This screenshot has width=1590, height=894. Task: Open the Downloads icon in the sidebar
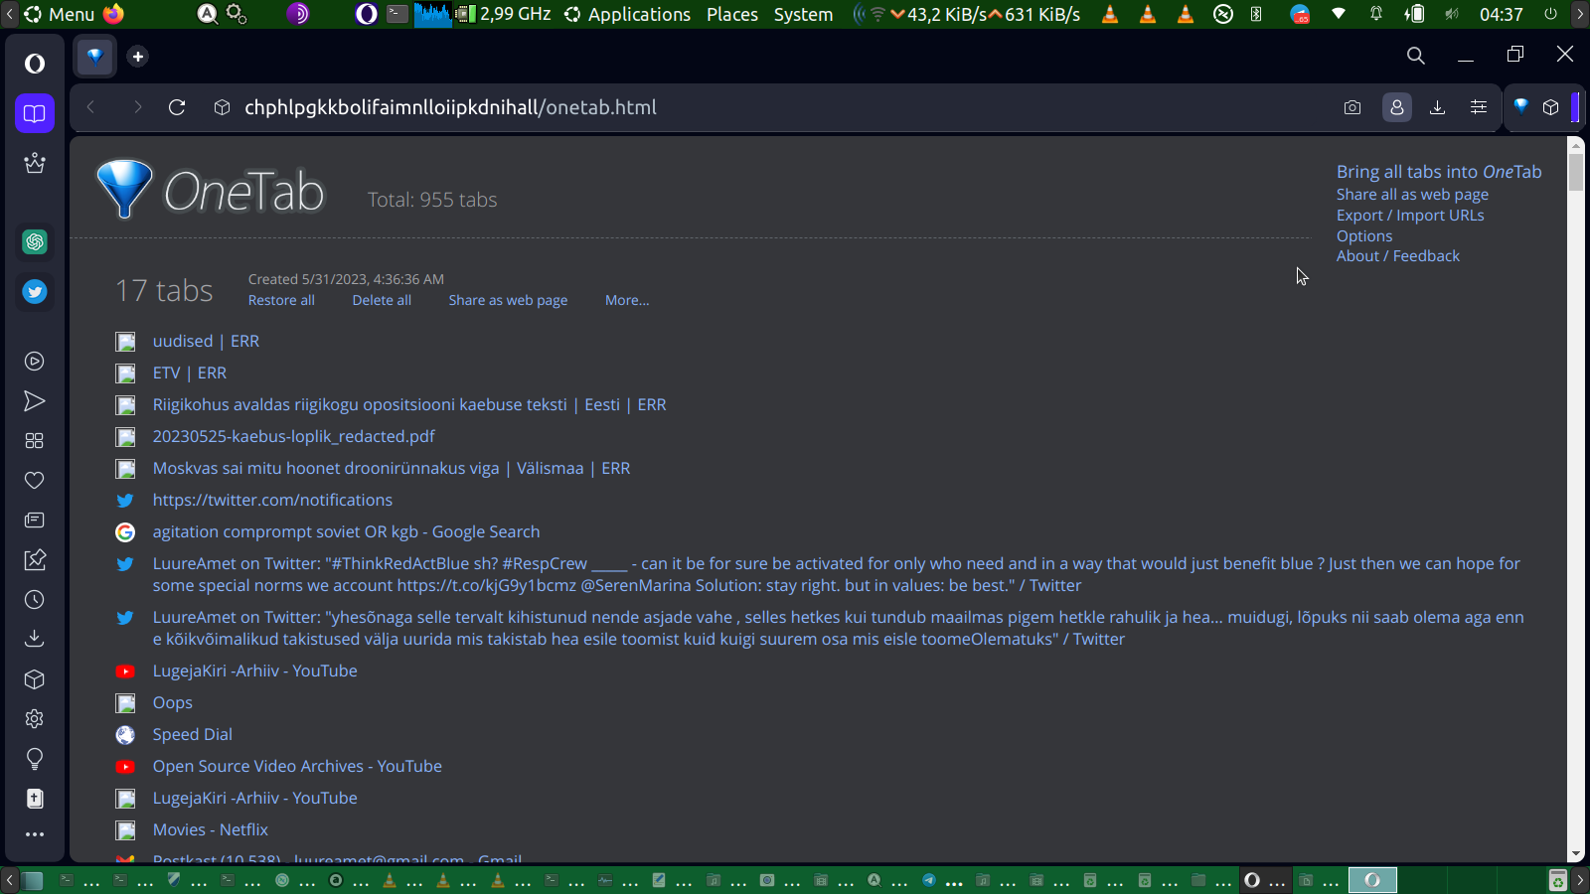coord(35,639)
